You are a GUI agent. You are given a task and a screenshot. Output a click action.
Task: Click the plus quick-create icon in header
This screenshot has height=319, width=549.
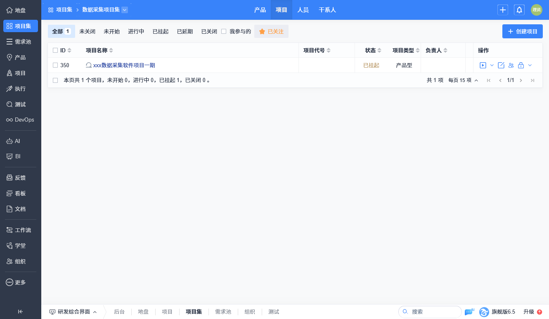[x=503, y=10]
